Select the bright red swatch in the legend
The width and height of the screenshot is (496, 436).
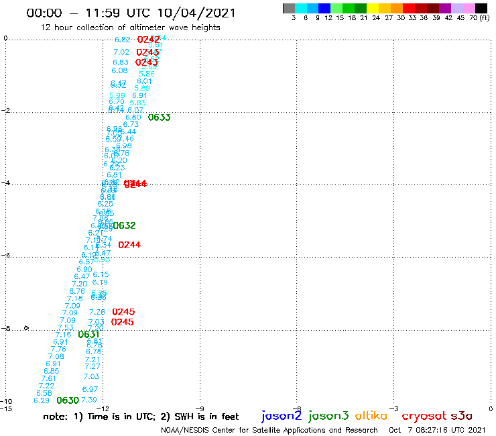[409, 8]
